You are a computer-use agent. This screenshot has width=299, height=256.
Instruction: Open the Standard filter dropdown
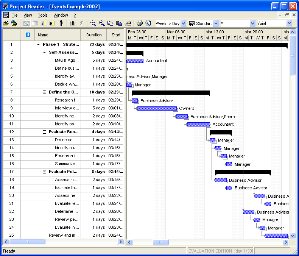pos(216,23)
